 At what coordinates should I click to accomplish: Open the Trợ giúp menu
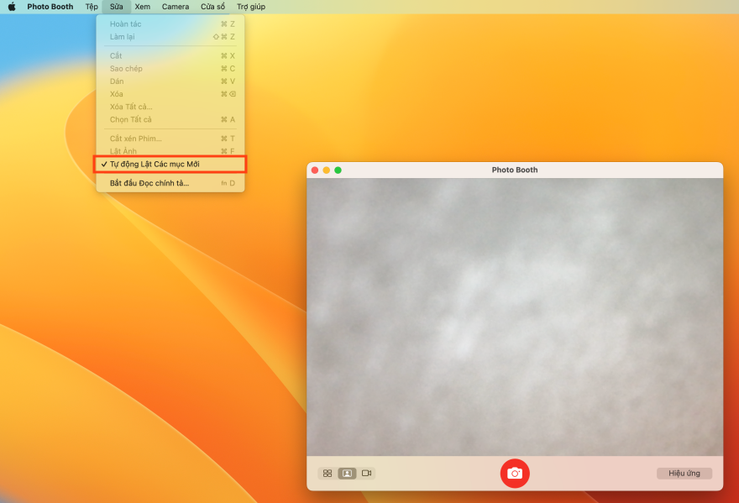[251, 7]
